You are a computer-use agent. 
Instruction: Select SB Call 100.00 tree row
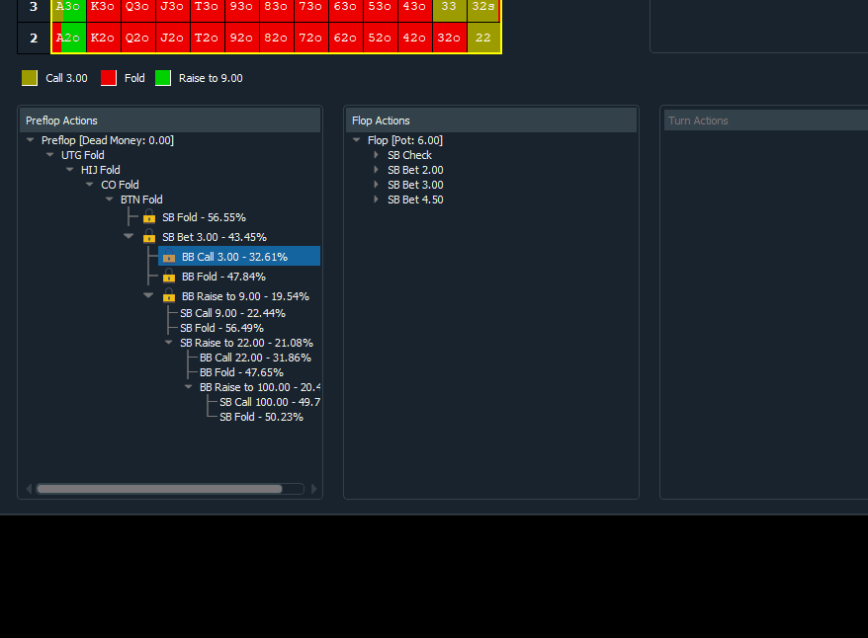(x=270, y=402)
